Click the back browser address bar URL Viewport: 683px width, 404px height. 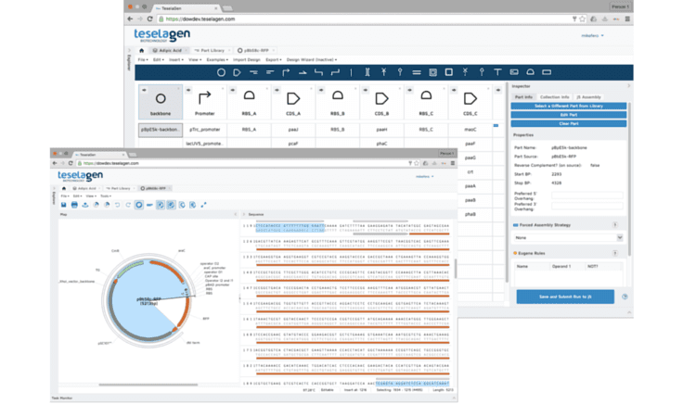click(x=200, y=19)
